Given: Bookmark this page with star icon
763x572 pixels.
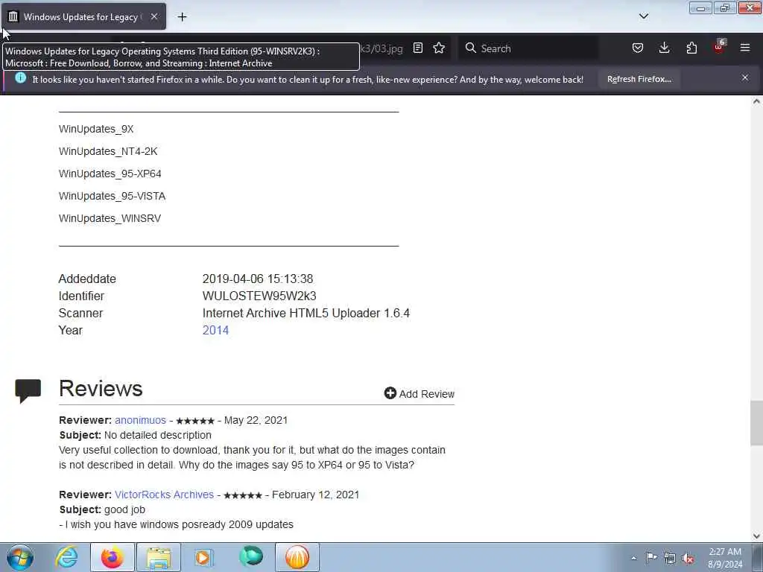Looking at the screenshot, I should [439, 48].
